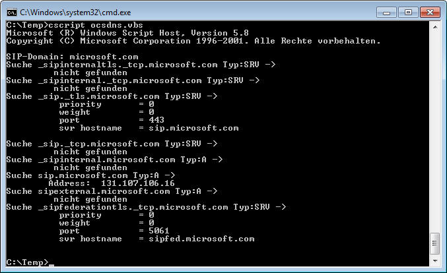Click the C:\Temp> prompt cursor line
The height and width of the screenshot is (273, 447).
tap(30, 262)
